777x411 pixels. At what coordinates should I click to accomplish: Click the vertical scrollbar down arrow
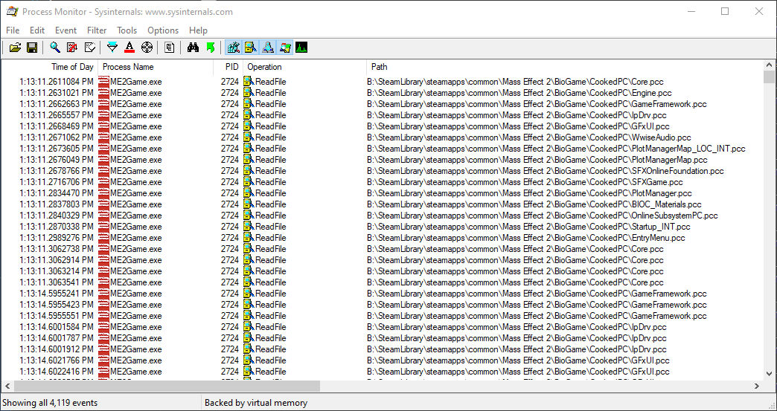coord(769,375)
